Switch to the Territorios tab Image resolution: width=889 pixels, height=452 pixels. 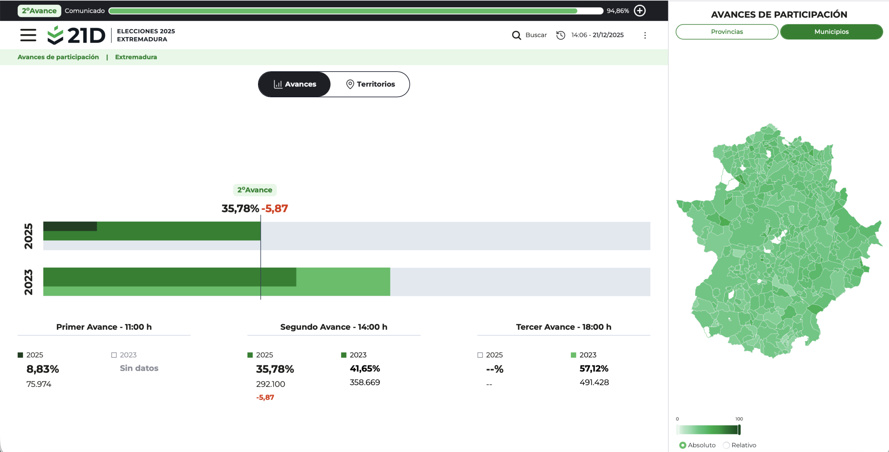370,84
